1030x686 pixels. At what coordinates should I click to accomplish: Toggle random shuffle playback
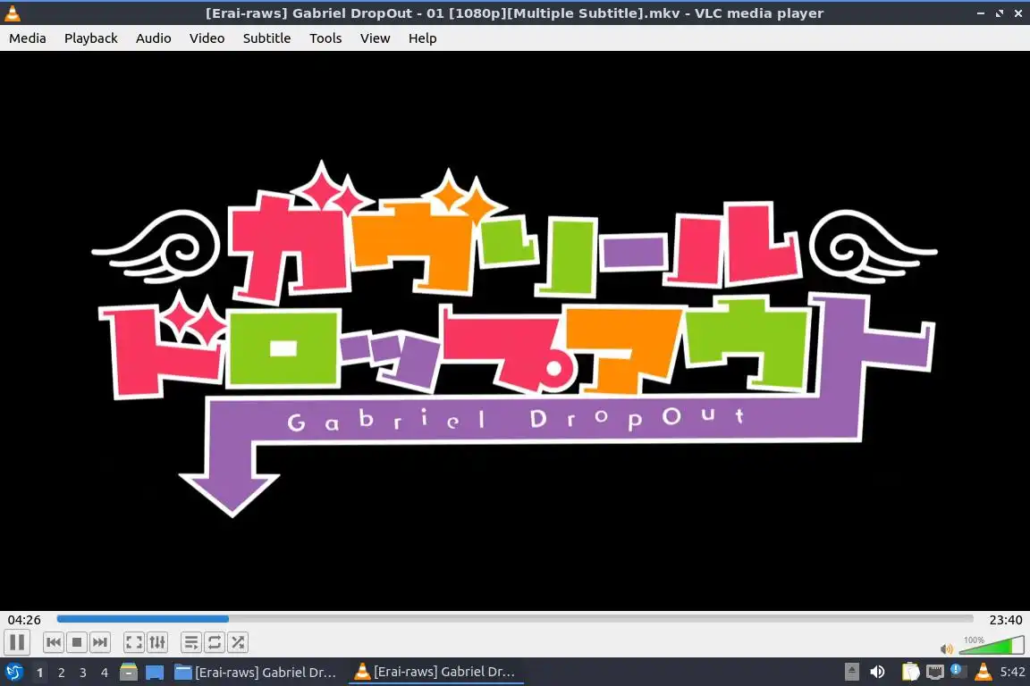pos(238,642)
